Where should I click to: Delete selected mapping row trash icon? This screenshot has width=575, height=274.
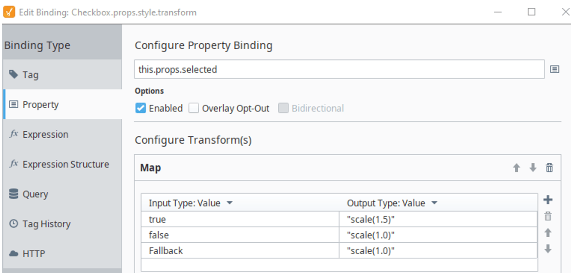pos(548,217)
